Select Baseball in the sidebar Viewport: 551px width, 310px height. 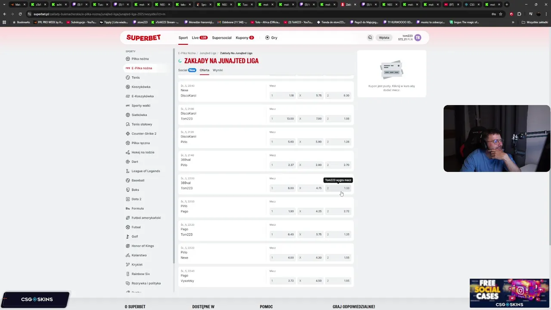coord(138,180)
